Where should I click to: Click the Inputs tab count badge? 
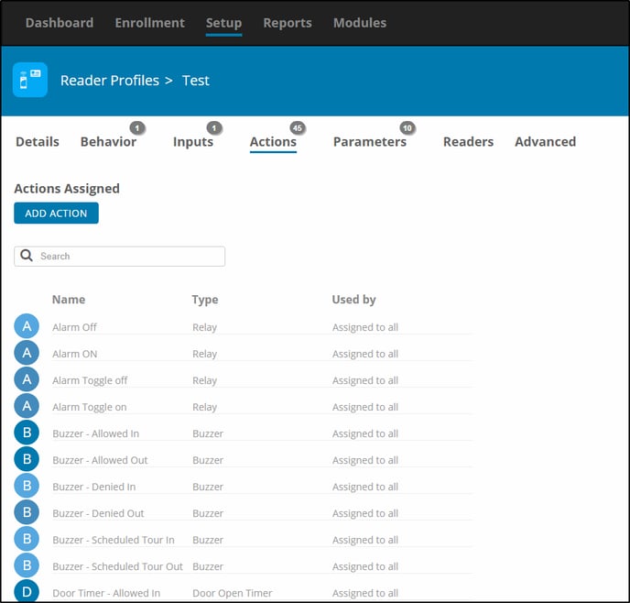pyautogui.click(x=214, y=128)
